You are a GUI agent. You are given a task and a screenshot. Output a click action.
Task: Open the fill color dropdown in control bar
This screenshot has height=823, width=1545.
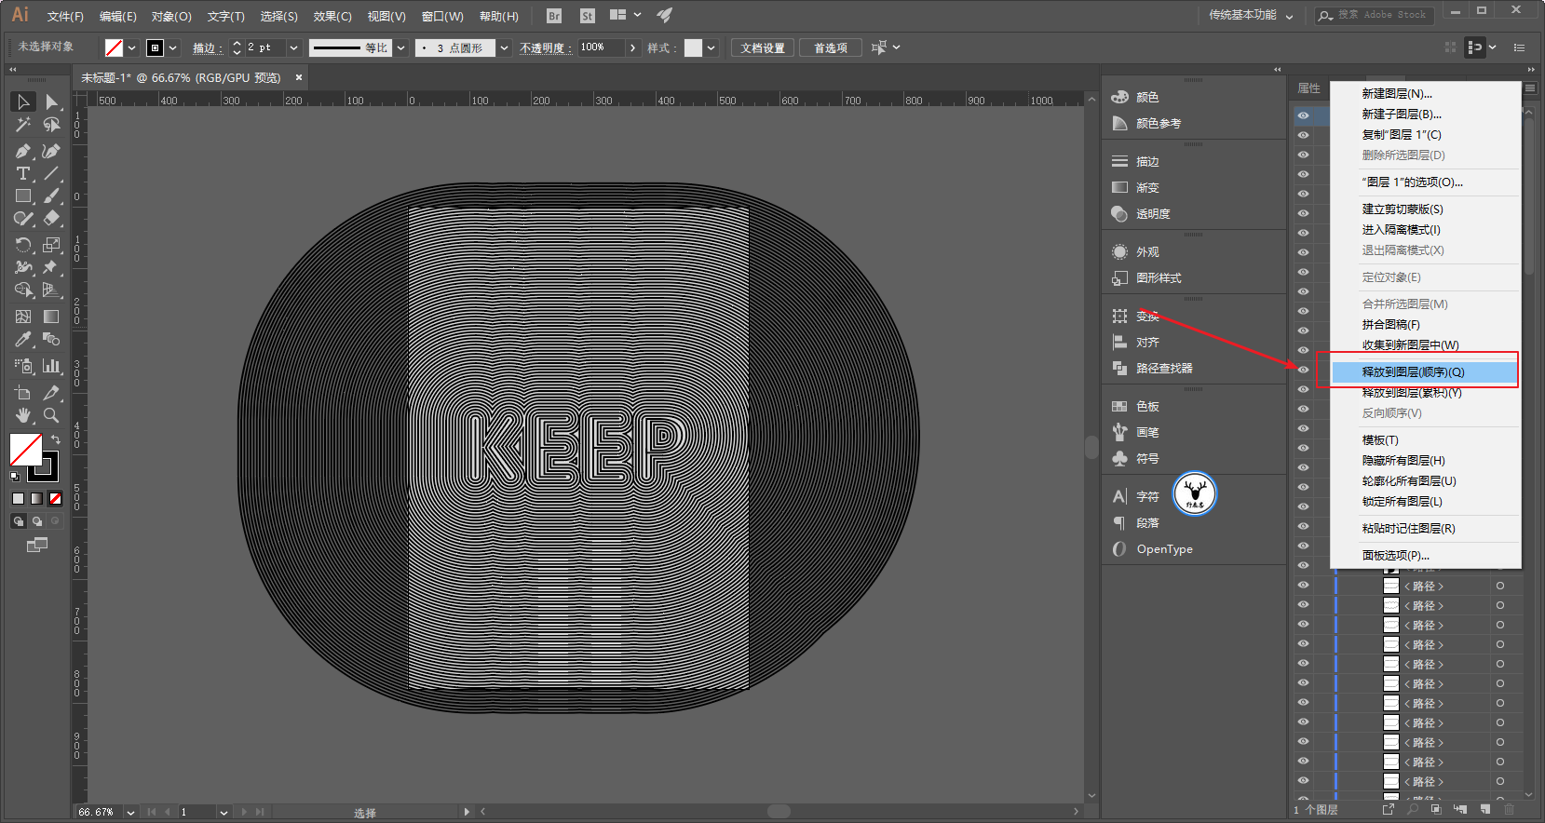coord(132,47)
